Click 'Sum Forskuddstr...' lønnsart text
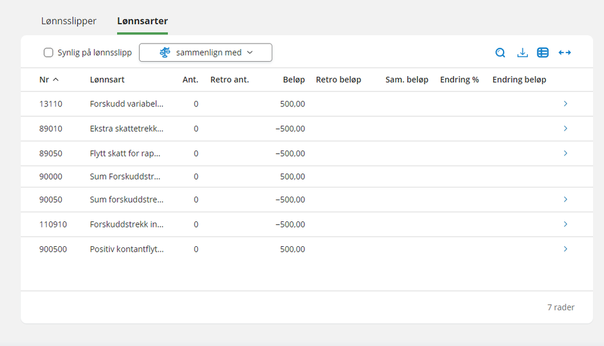The image size is (604, 346). point(125,177)
